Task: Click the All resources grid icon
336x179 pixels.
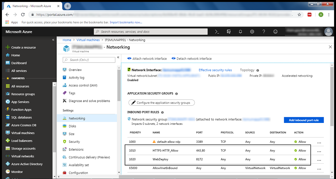Action: [8, 86]
